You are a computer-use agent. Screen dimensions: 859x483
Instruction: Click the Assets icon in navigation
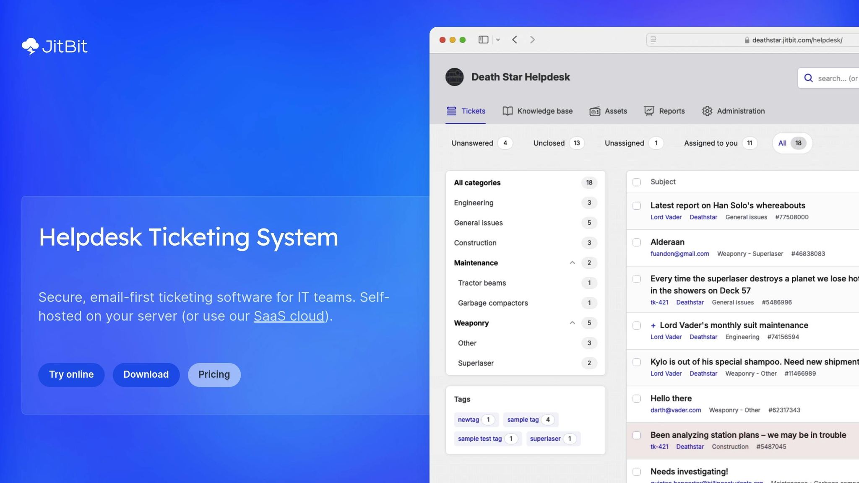(595, 111)
